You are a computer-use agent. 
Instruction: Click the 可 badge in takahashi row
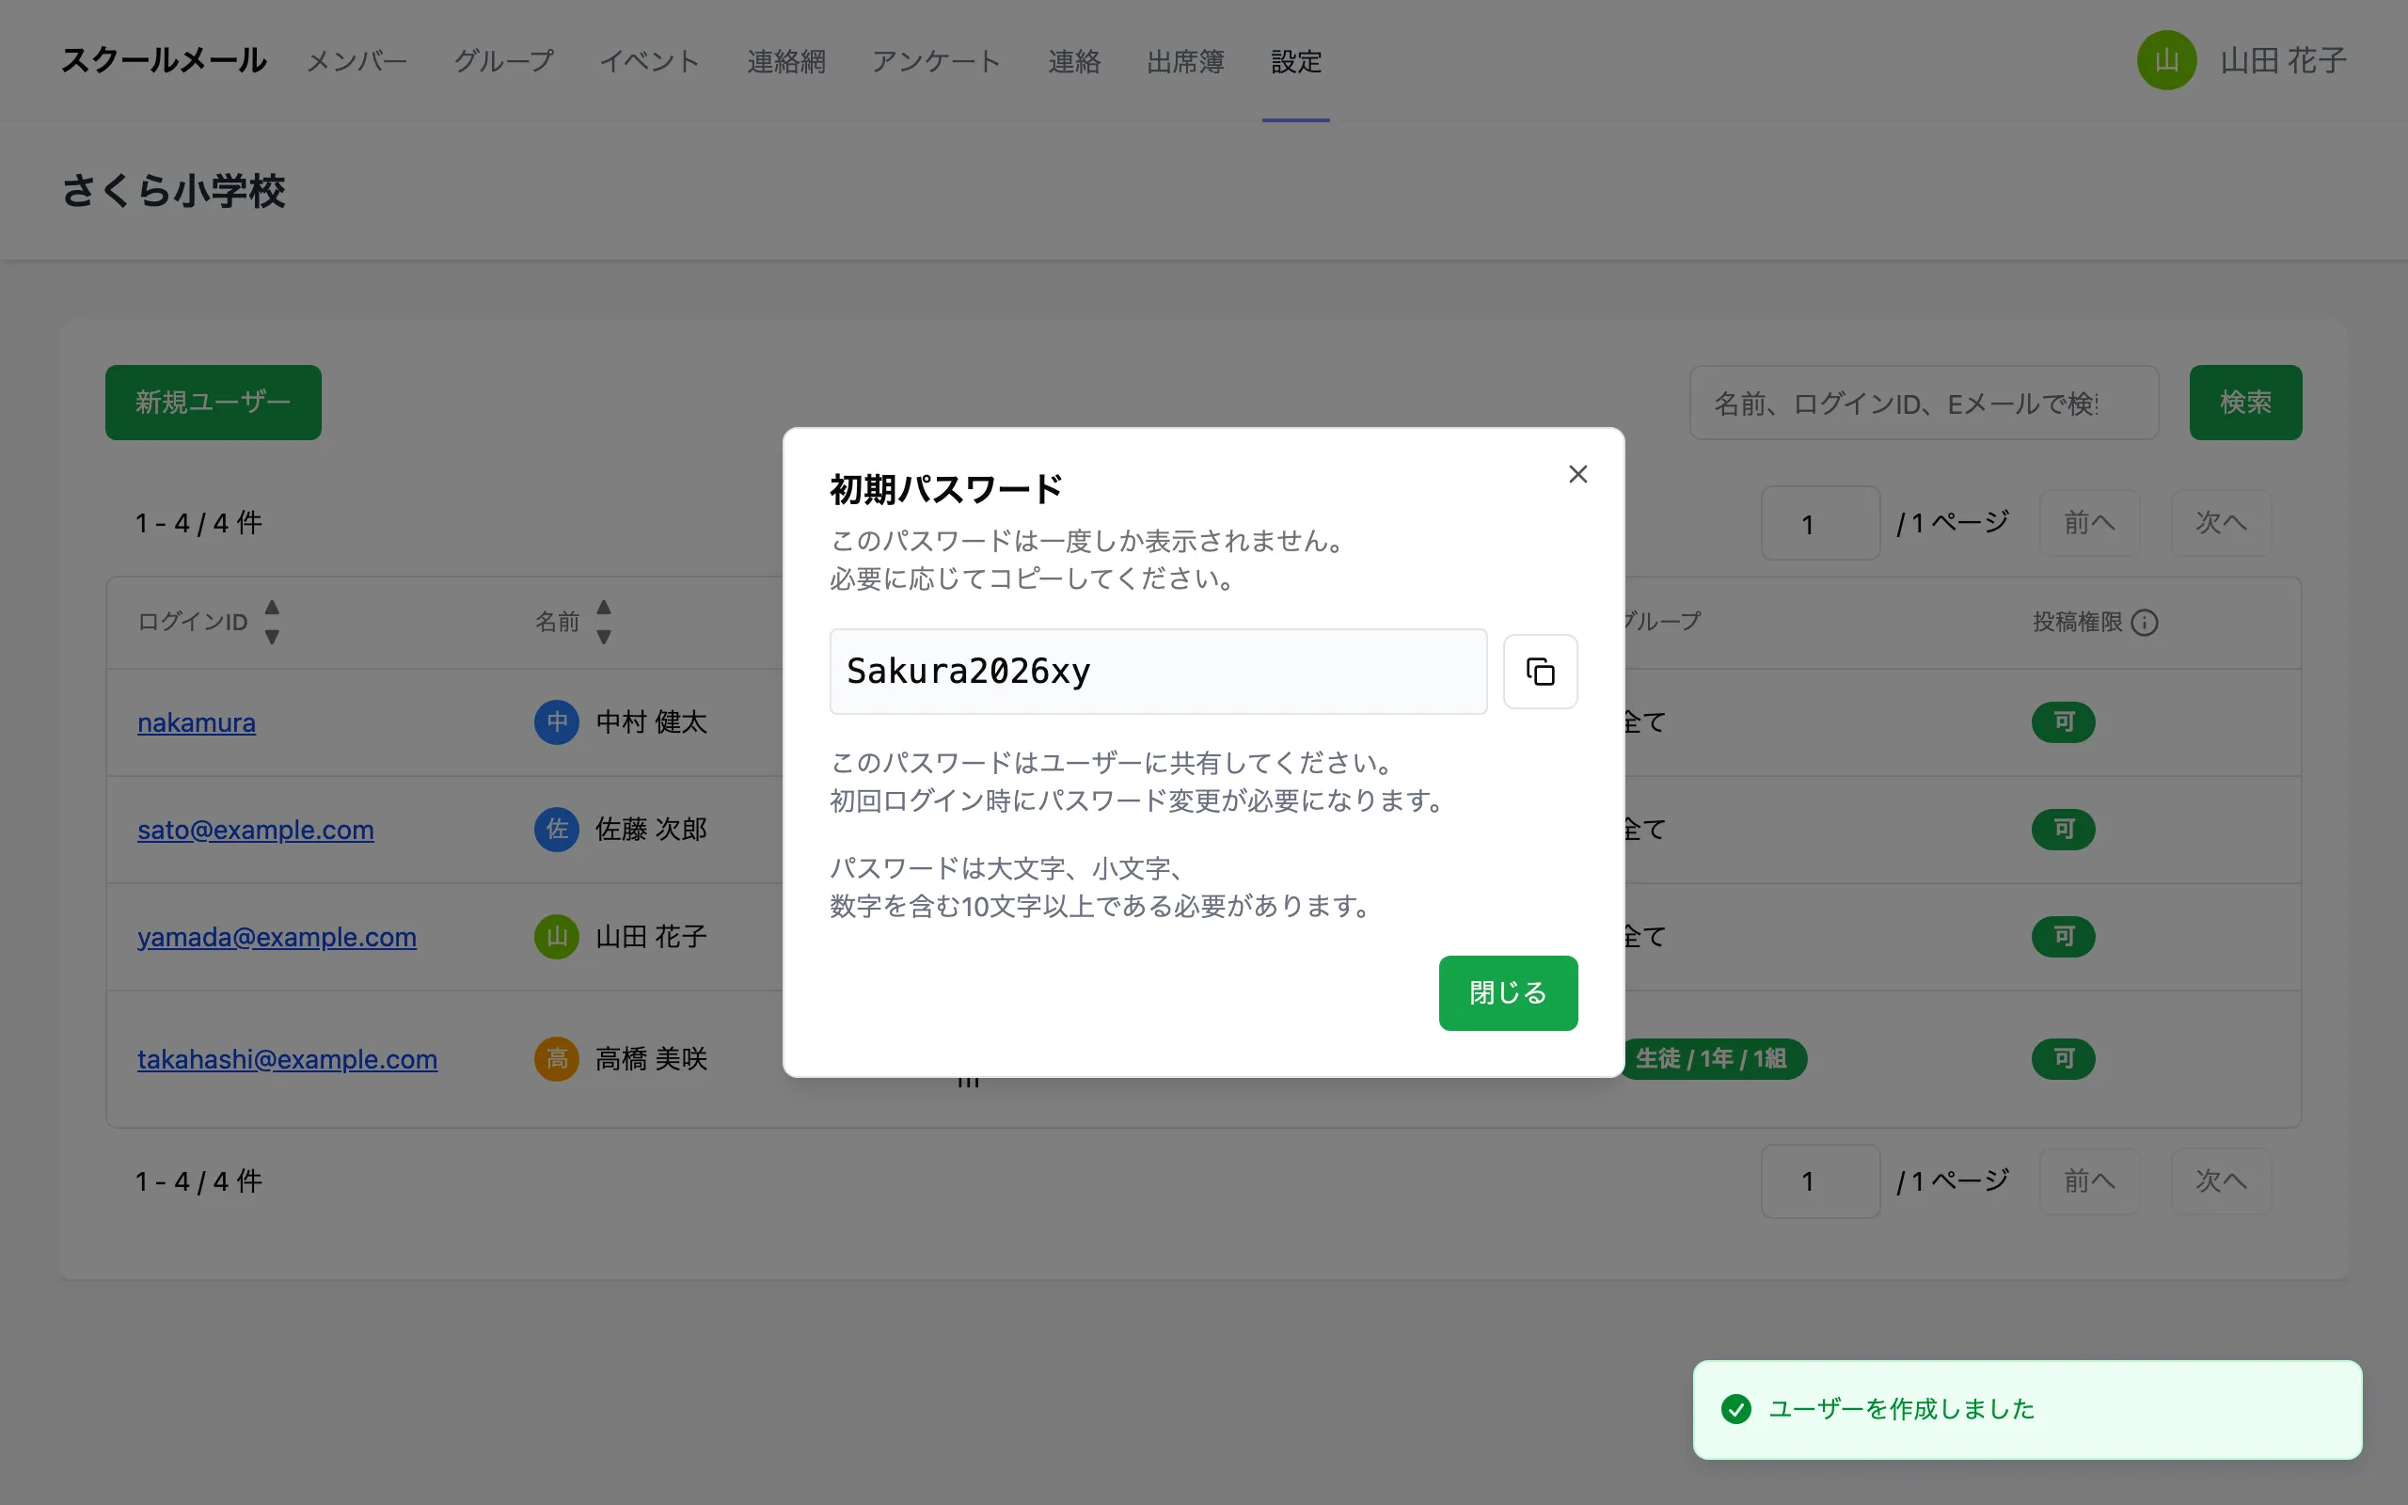coord(2063,1059)
